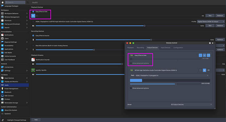The image size is (226, 122).
Task: Click the Spotify application icon in streams
Action: [x=33, y=70]
